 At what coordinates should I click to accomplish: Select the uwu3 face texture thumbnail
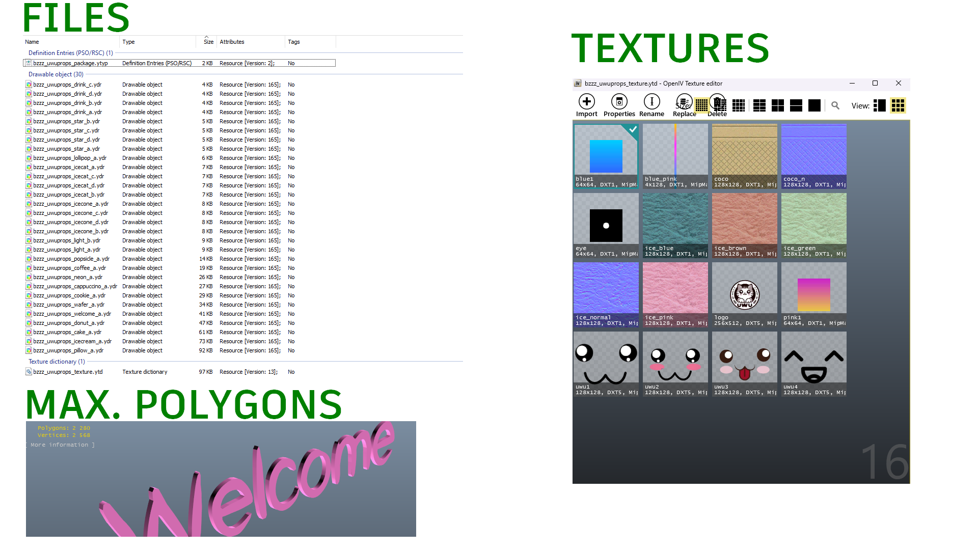pos(744,356)
